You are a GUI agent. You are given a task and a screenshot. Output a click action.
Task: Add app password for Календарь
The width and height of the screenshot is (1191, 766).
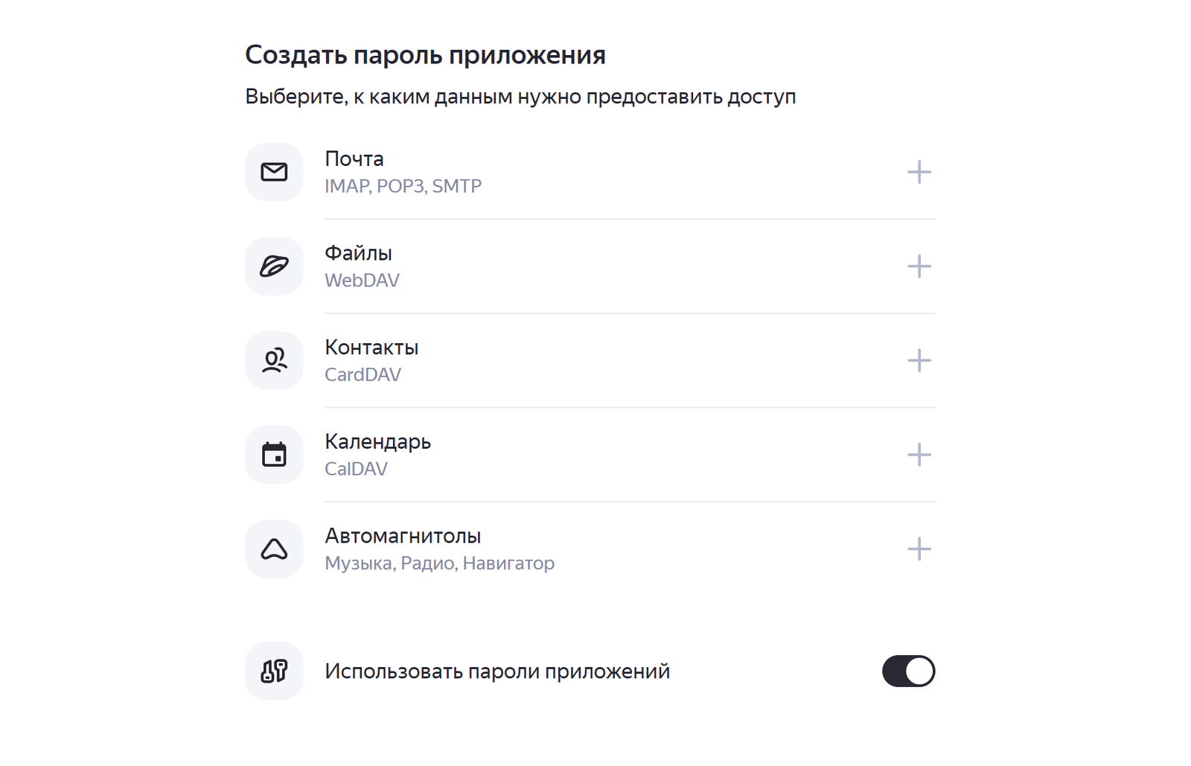coord(919,455)
